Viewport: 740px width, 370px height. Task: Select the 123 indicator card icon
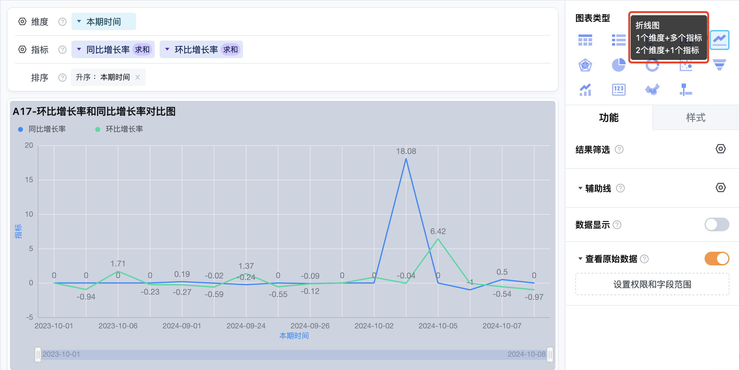[x=619, y=90]
